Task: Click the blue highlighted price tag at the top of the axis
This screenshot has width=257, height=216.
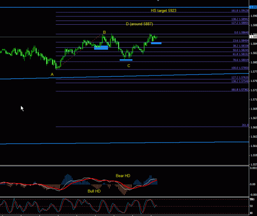Action: (x=253, y=7)
